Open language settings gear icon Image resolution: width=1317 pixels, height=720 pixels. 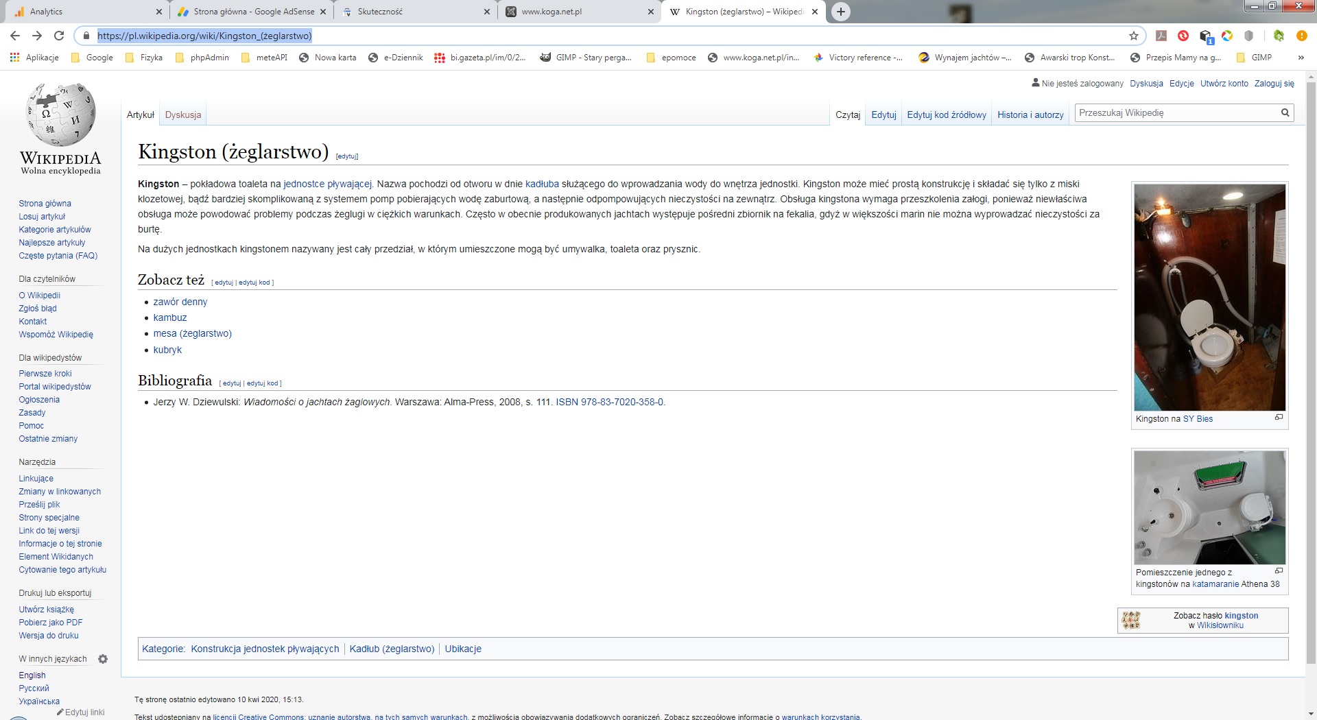pos(103,659)
